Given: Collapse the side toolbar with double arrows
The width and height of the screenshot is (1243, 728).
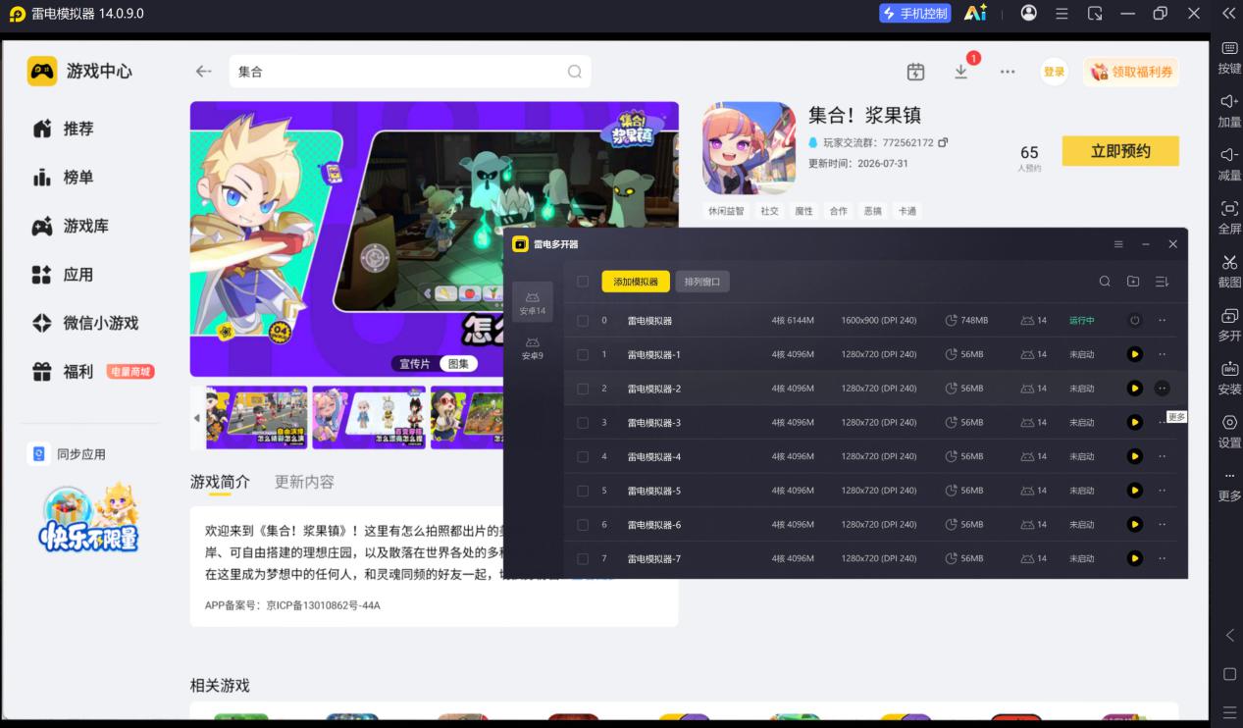Looking at the screenshot, I should tap(1228, 13).
